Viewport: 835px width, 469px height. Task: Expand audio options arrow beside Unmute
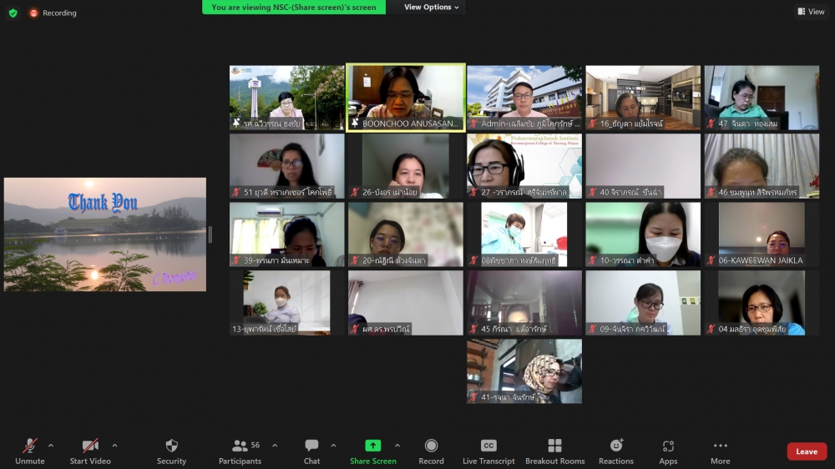point(51,446)
